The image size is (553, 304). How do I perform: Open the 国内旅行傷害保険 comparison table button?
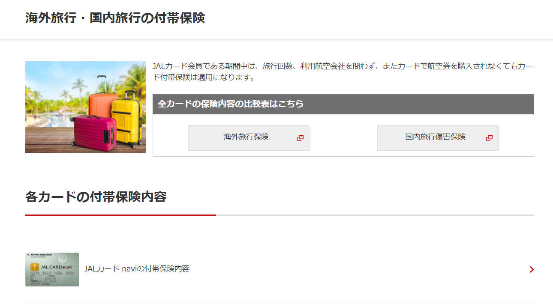click(438, 138)
